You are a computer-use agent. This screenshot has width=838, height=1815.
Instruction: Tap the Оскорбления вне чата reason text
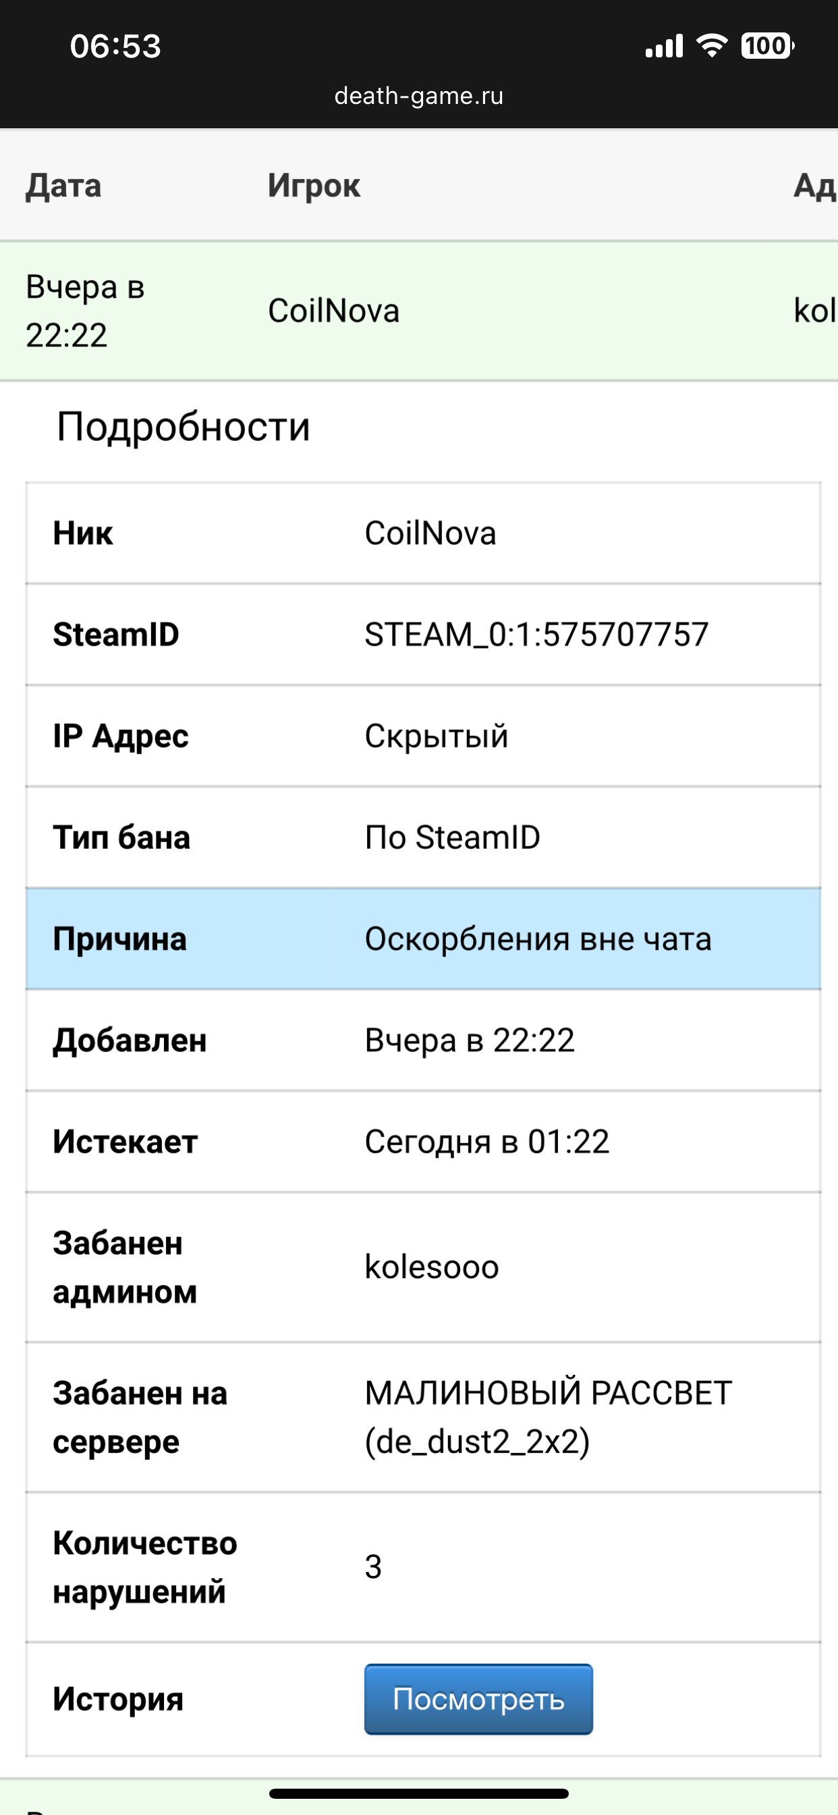[x=538, y=939]
